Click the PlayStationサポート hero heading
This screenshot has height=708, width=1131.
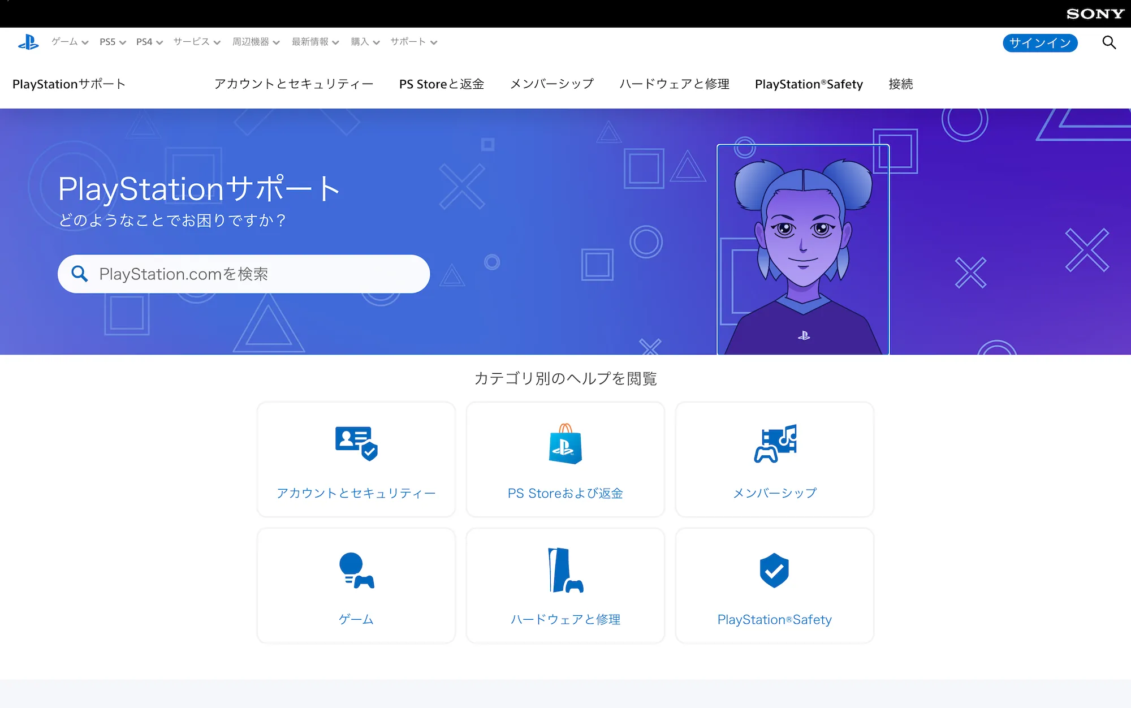point(199,189)
